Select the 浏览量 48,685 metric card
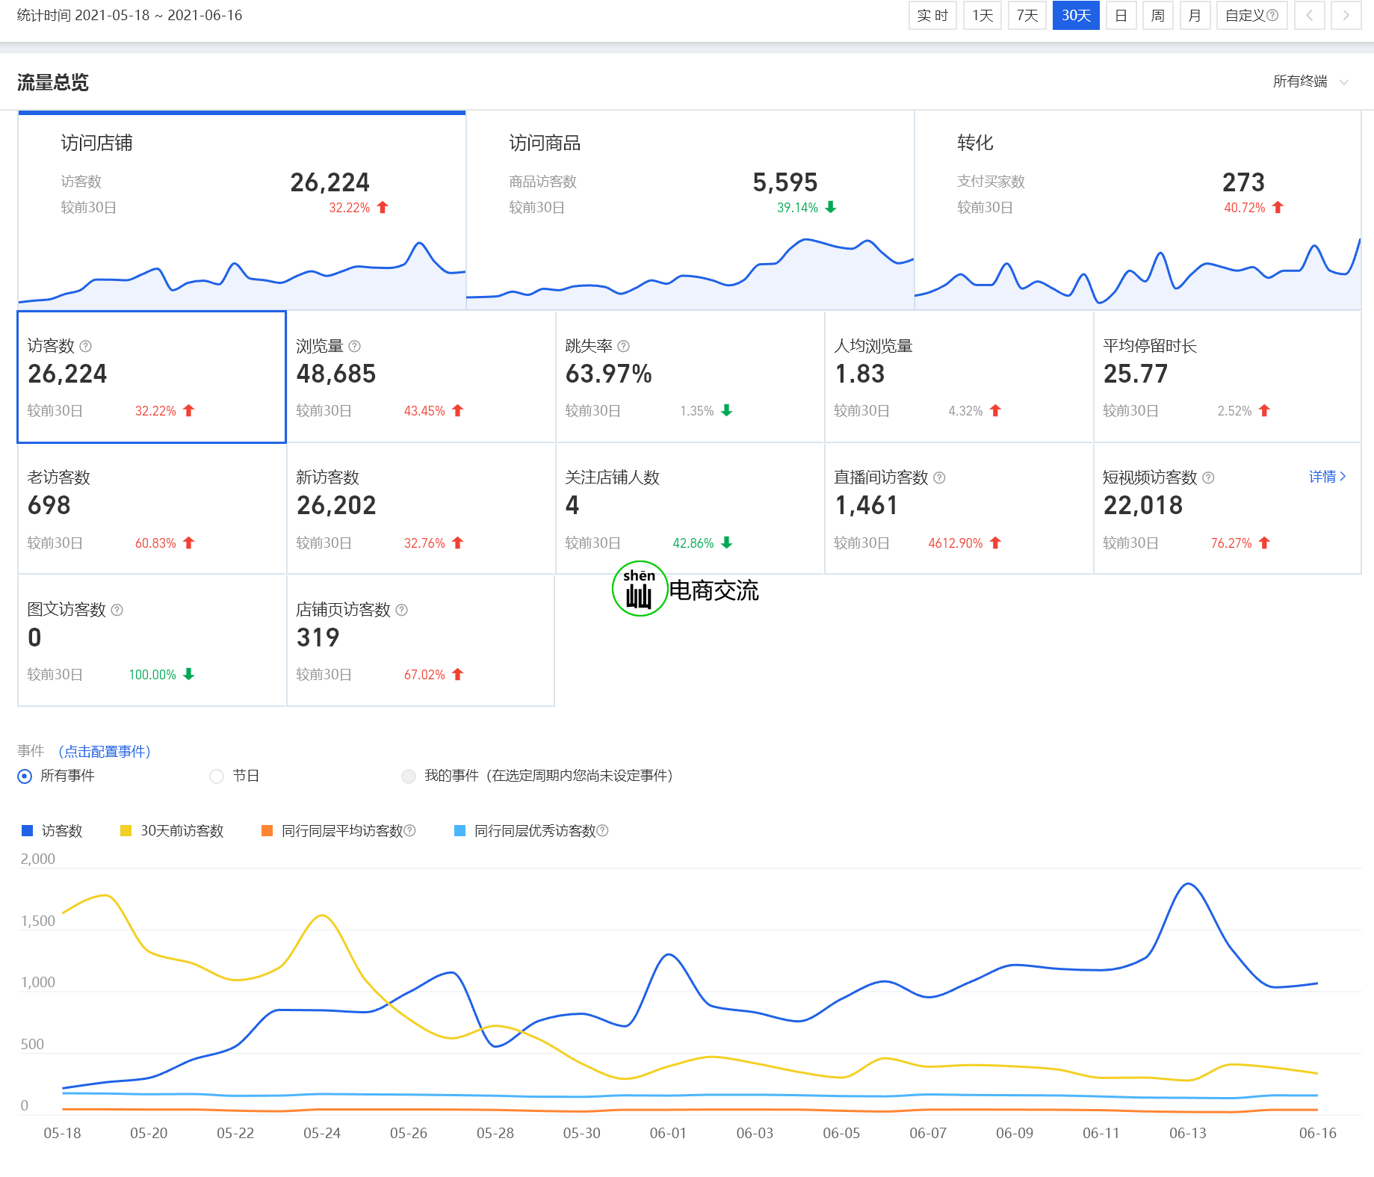Viewport: 1374px width, 1177px height. coord(421,377)
